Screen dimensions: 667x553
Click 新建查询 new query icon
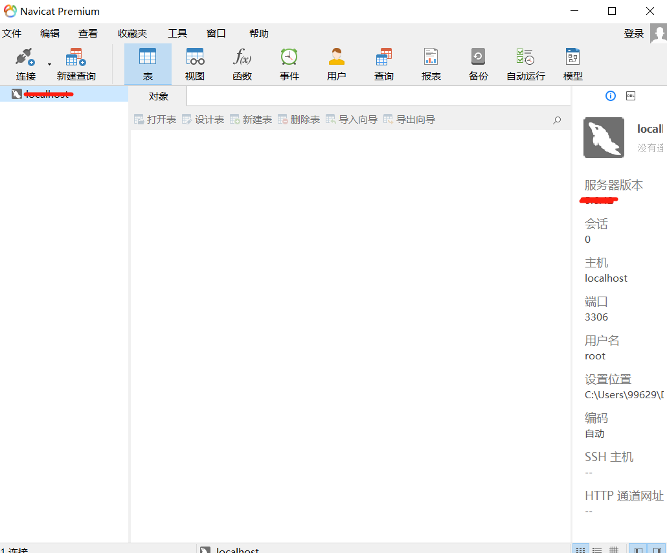76,57
